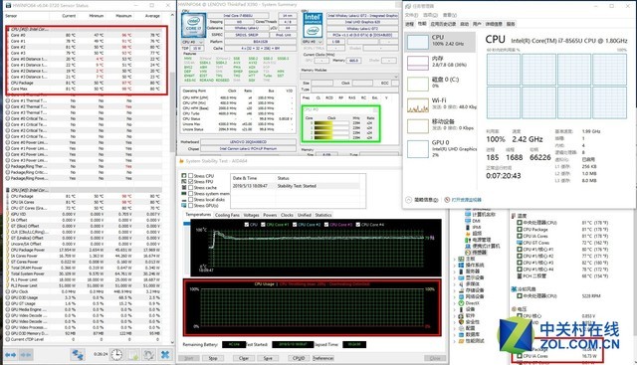Click the Core #0 temperature row in HWiNFO
The height and width of the screenshot is (365, 637).
(x=84, y=36)
